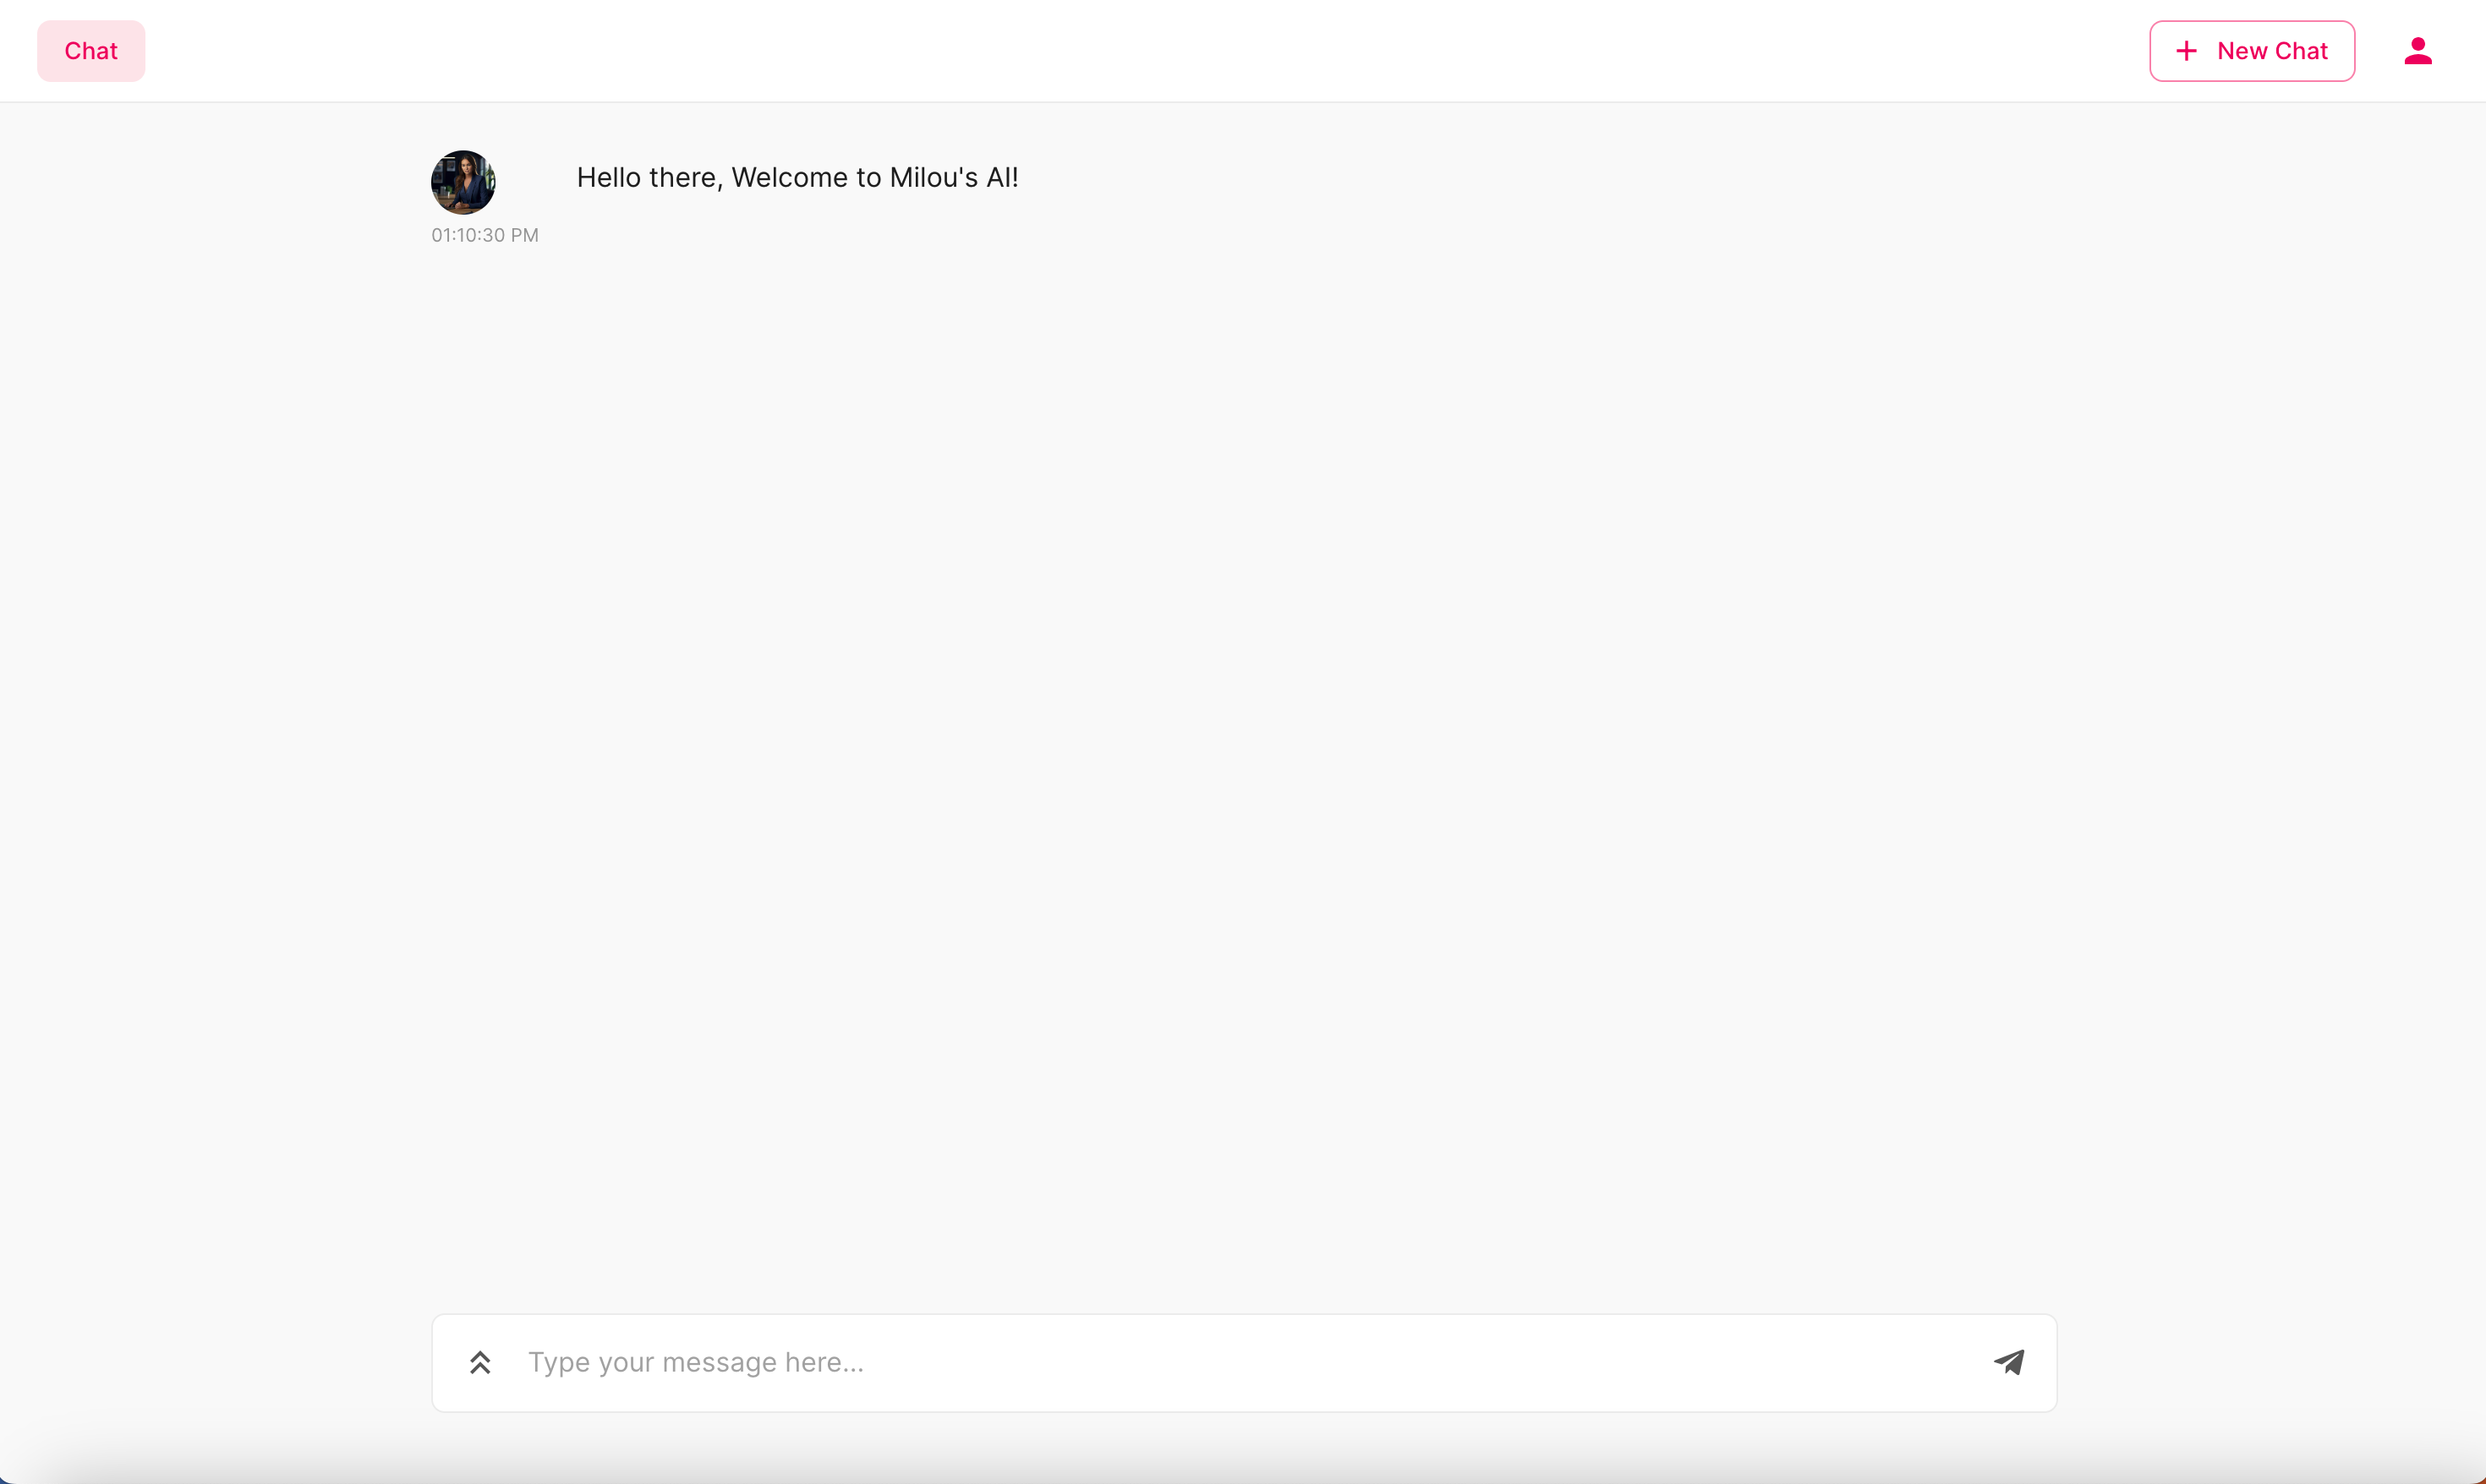This screenshot has width=2486, height=1484.
Task: Select the pink Chat navigation item
Action: 91,51
